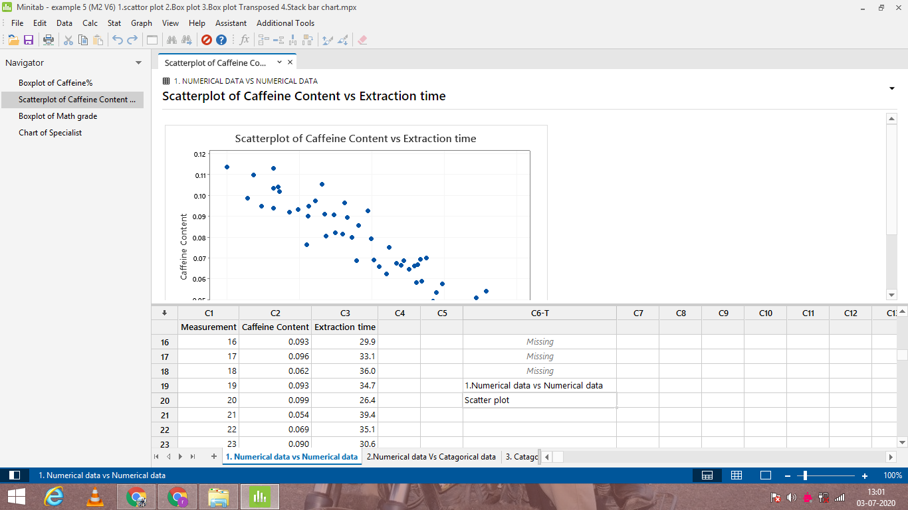Viewport: 908px width, 510px height.
Task: Switch to output-only view in the status bar
Action: (x=765, y=475)
